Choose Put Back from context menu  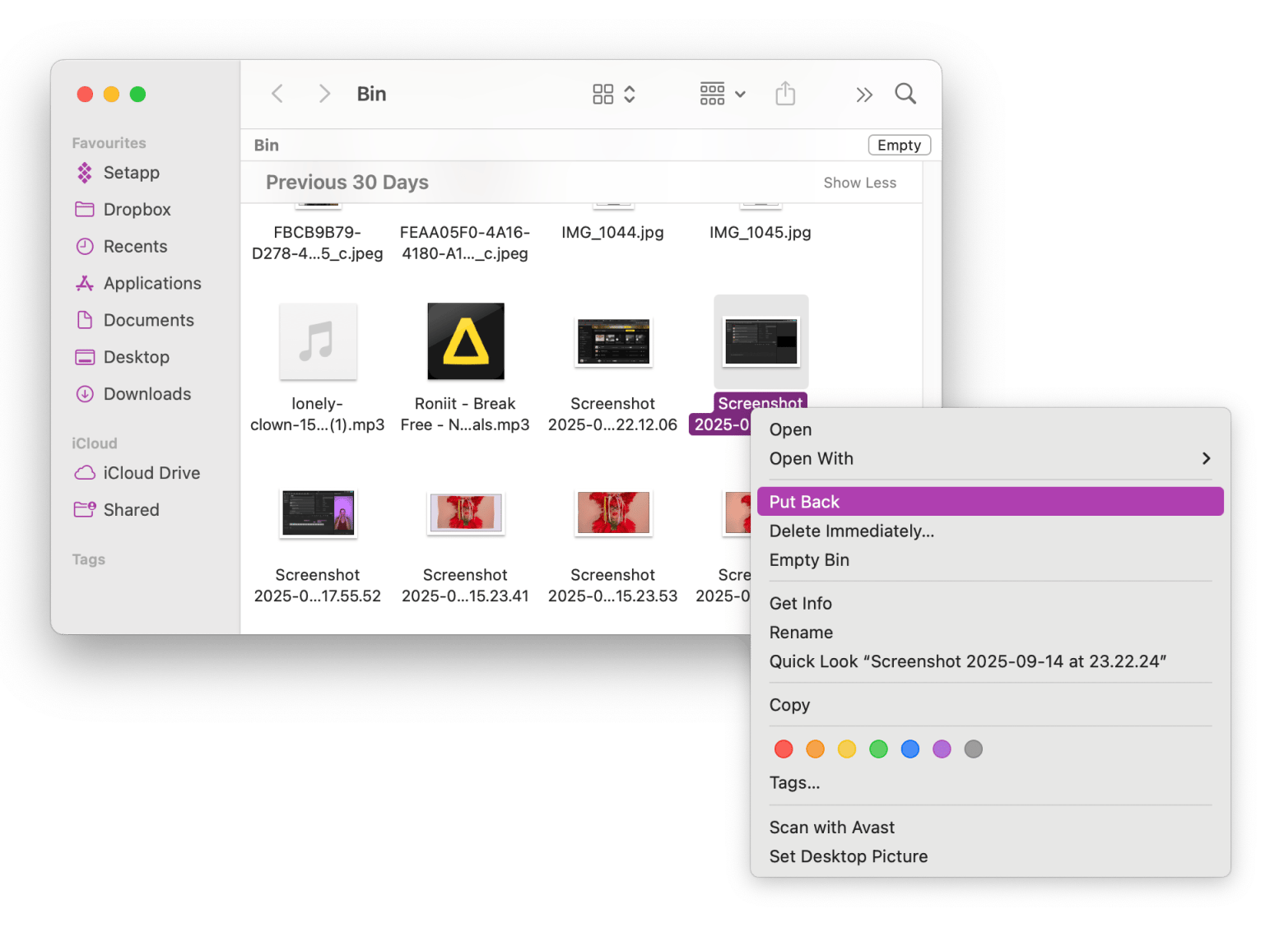[804, 502]
